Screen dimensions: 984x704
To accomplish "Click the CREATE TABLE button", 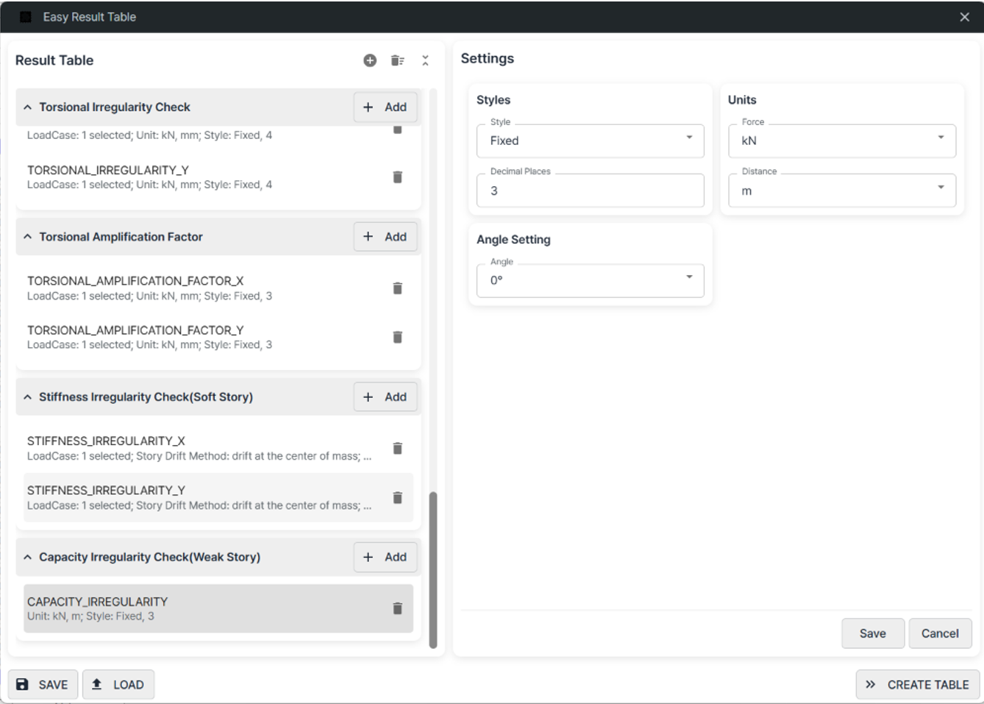I will pos(917,685).
